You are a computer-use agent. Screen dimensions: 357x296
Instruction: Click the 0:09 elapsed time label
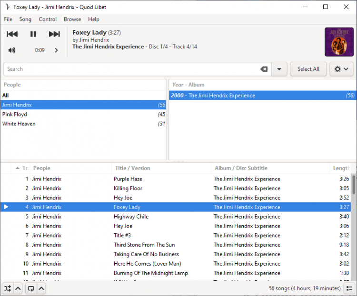tap(40, 50)
